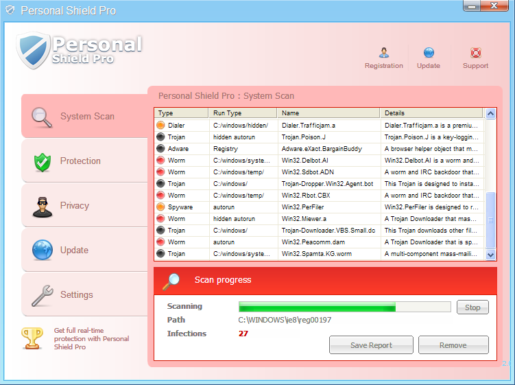515x385 pixels.
Task: Click the black icon for Trojan.Poison.J
Action: click(x=160, y=137)
